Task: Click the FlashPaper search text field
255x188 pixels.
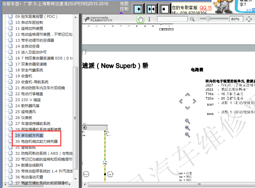Action: [x=172, y=19]
